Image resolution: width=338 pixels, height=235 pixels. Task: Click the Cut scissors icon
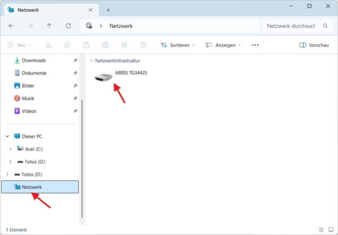48,45
